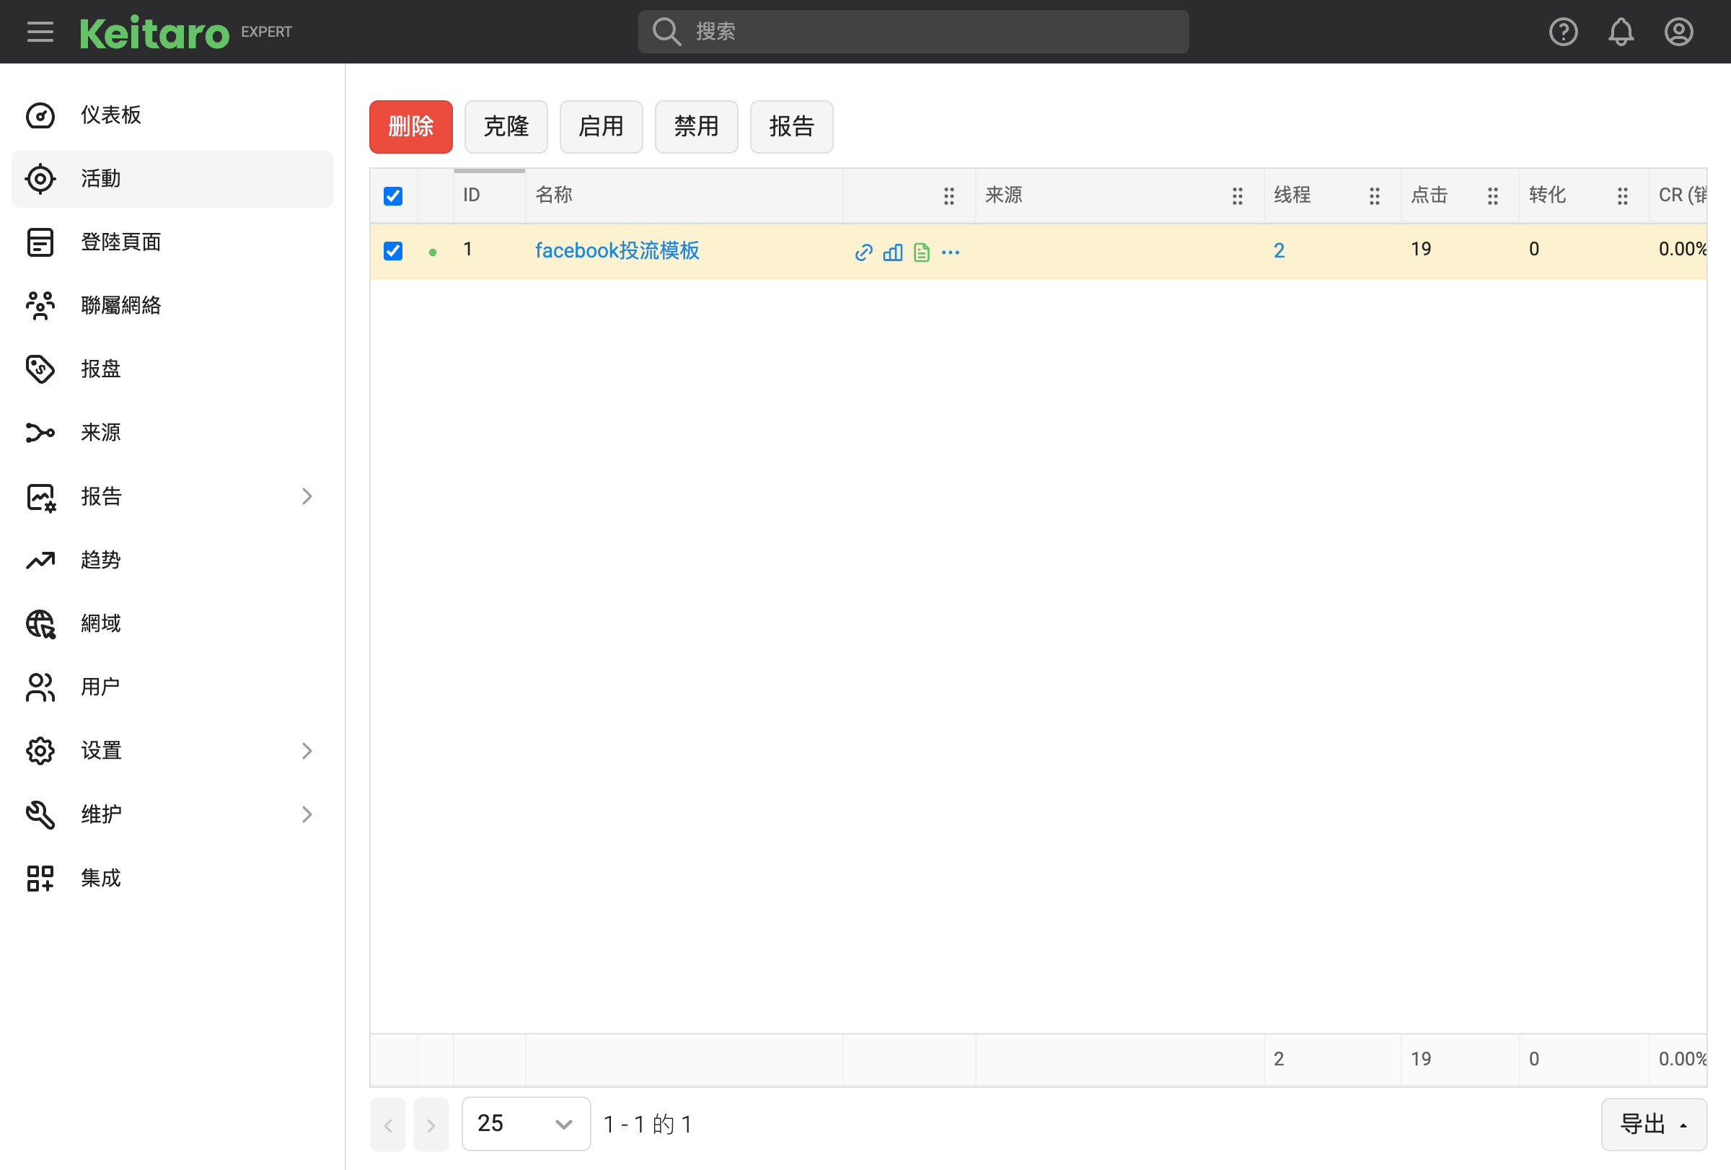Open column options handle for 线程
The image size is (1731, 1170).
point(1374,196)
